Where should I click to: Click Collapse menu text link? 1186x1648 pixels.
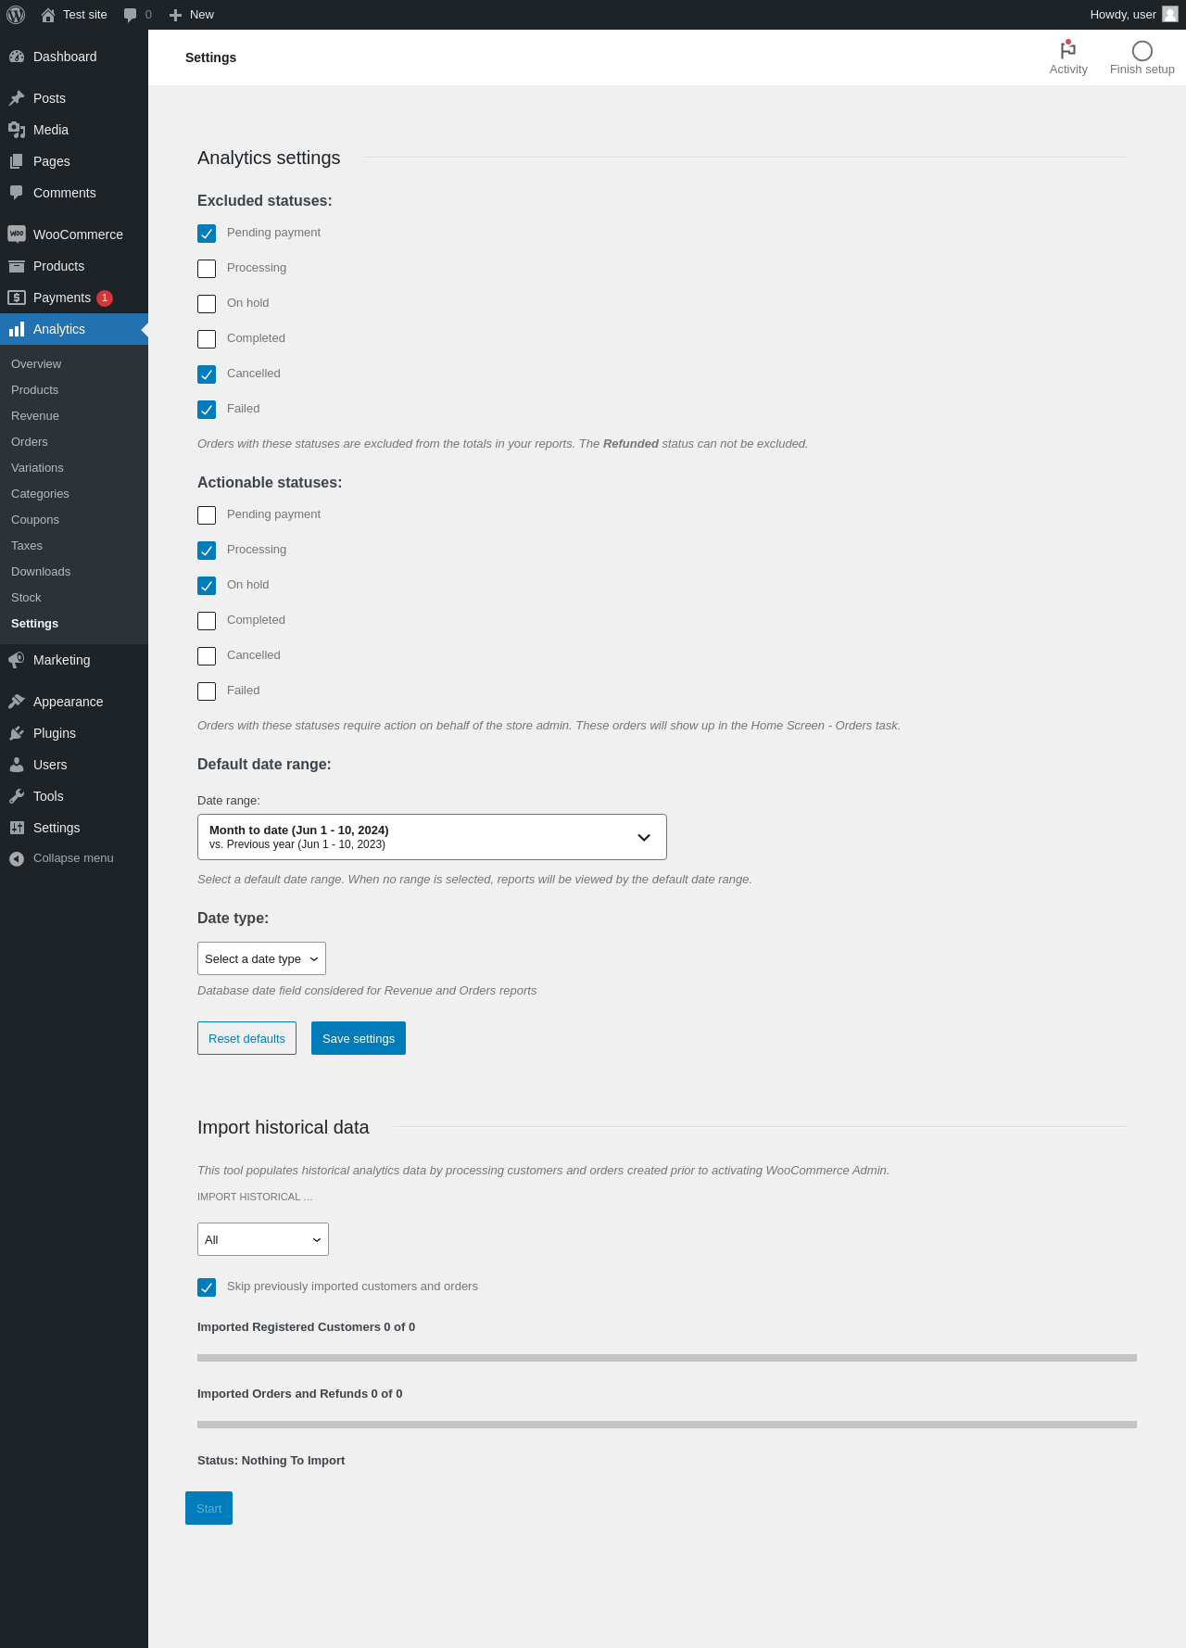(73, 858)
